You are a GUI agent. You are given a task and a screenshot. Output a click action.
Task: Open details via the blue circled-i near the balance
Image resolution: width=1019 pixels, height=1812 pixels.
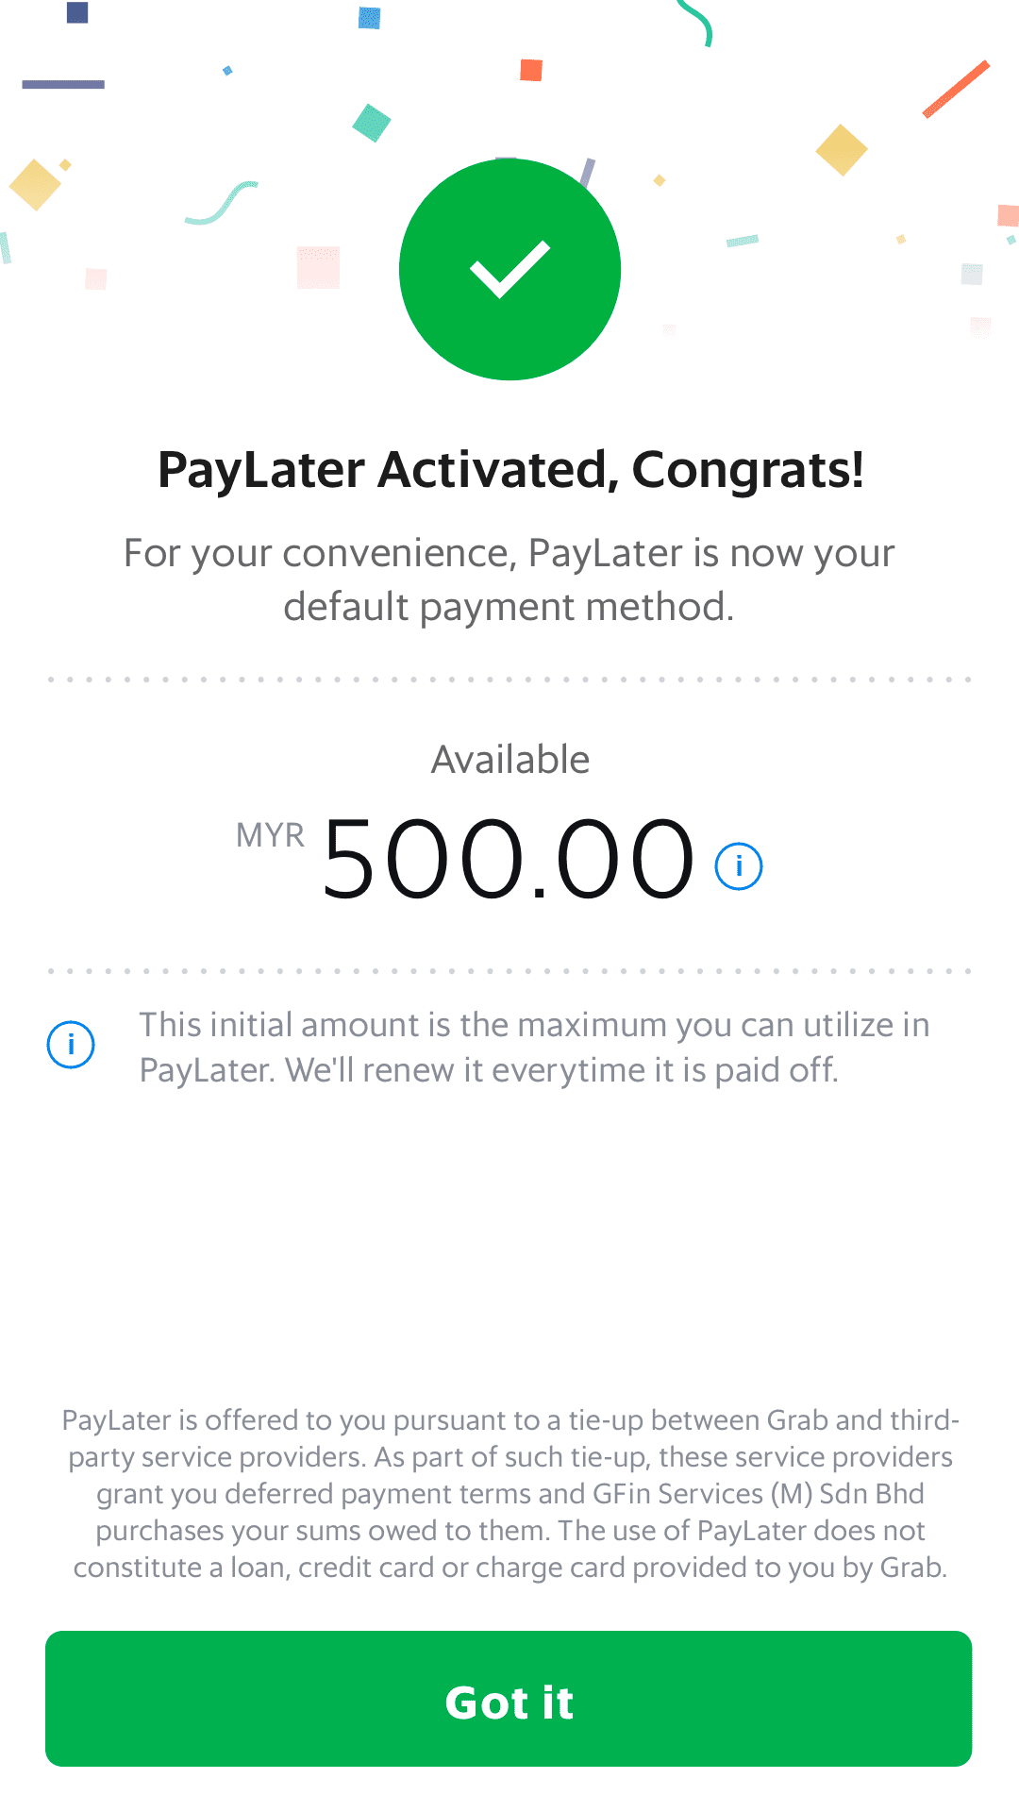[739, 864]
